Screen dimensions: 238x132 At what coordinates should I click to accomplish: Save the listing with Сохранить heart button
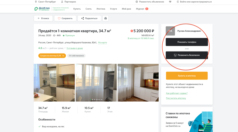click(65, 18)
